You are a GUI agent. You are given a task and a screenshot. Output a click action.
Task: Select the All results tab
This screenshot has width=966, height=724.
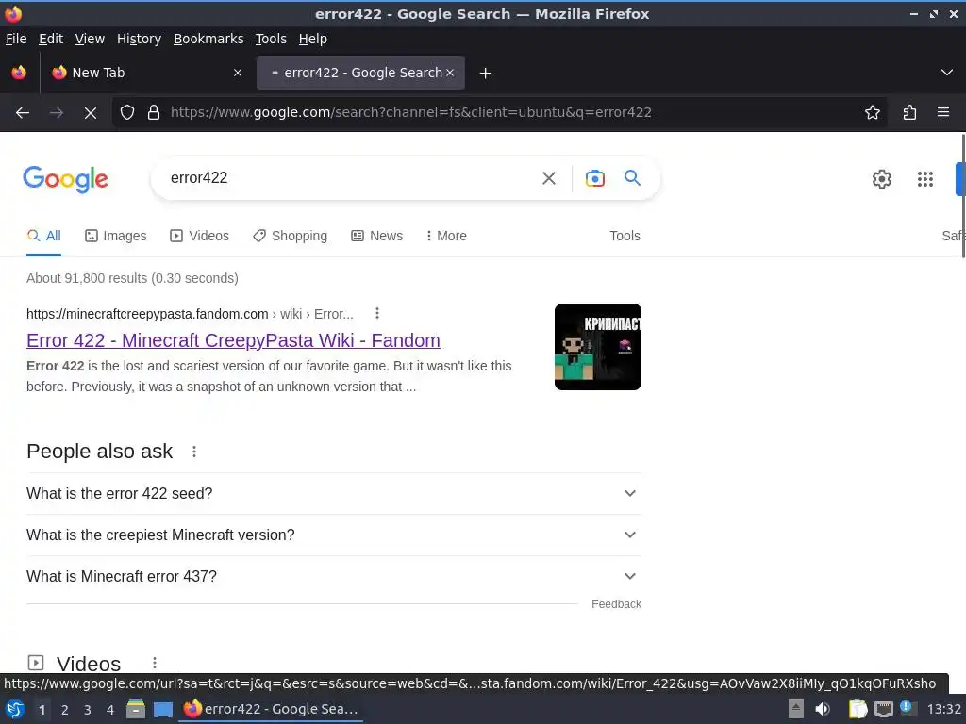(x=43, y=236)
